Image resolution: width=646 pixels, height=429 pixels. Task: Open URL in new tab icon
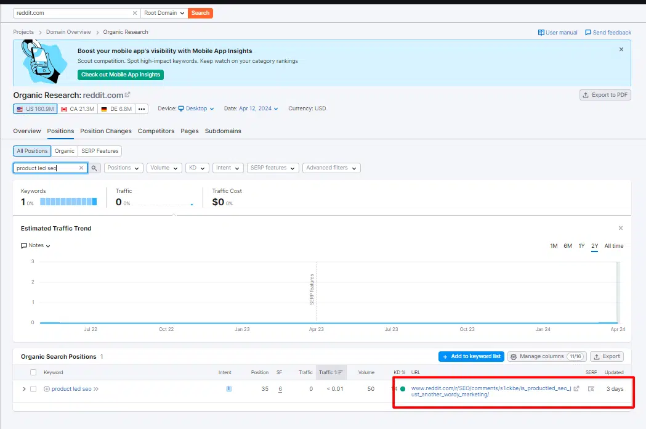coord(576,388)
